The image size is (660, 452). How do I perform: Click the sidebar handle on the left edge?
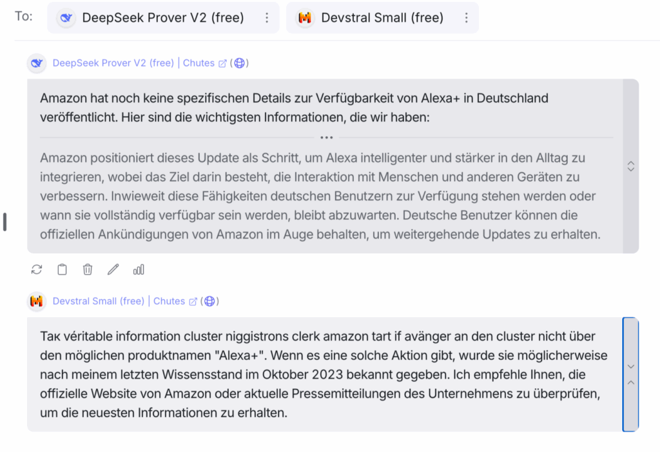click(5, 221)
